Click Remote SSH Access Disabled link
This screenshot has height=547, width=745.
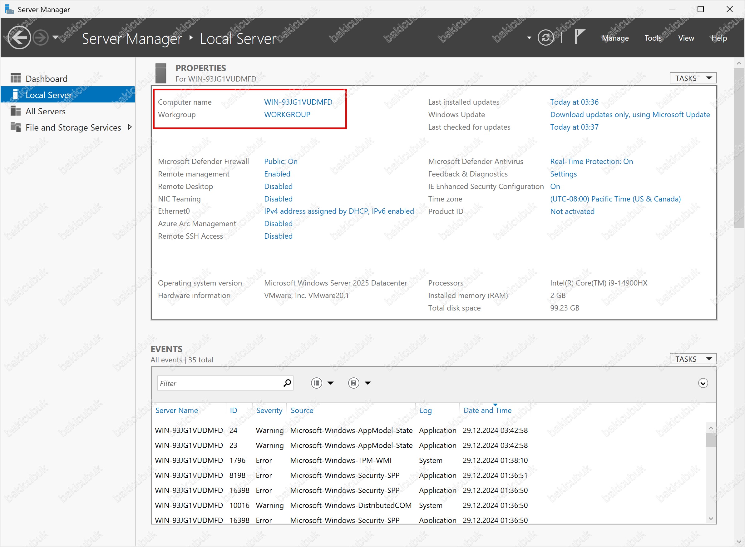coord(278,236)
